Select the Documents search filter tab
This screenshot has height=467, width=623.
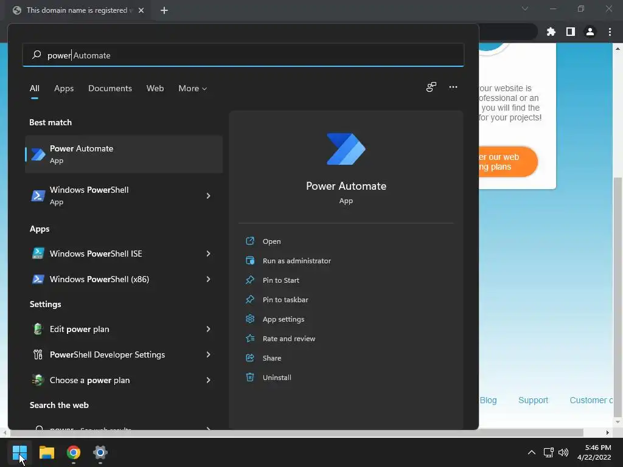pyautogui.click(x=110, y=88)
